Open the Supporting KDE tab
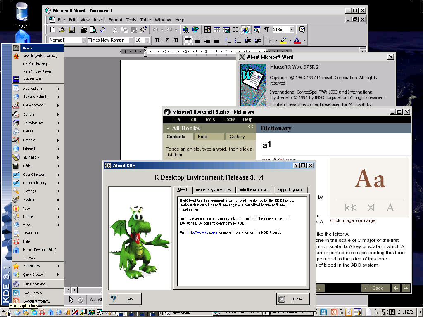Screen dimensions: 423x317 click(x=290, y=190)
